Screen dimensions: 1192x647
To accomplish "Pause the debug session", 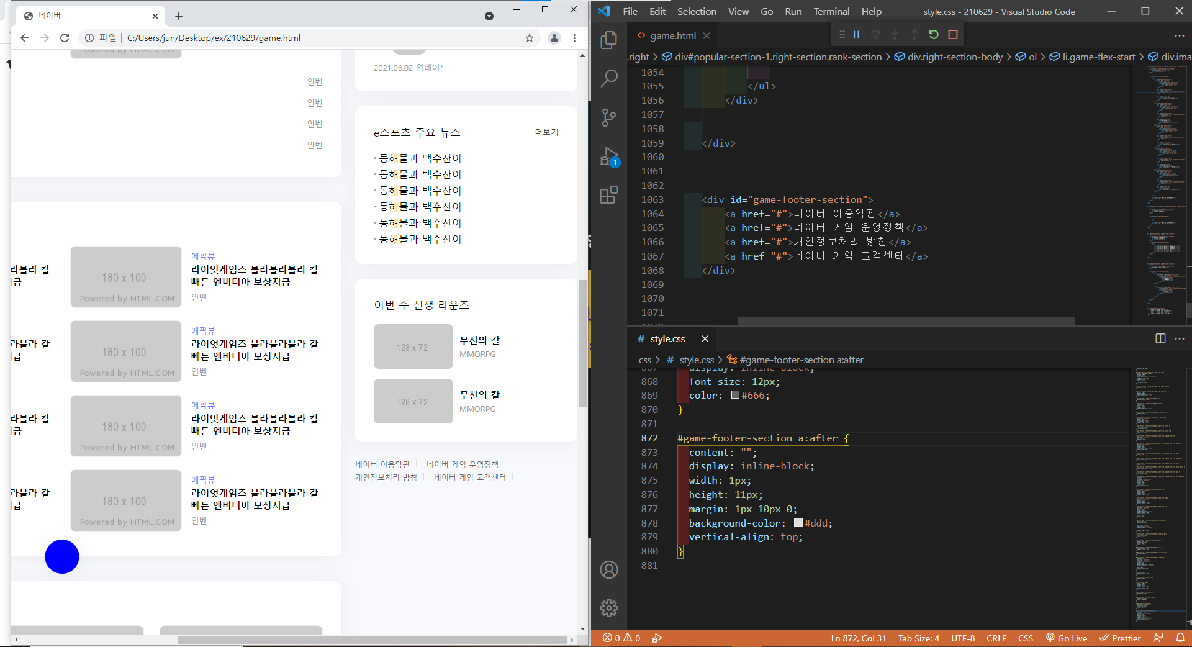I will (856, 35).
